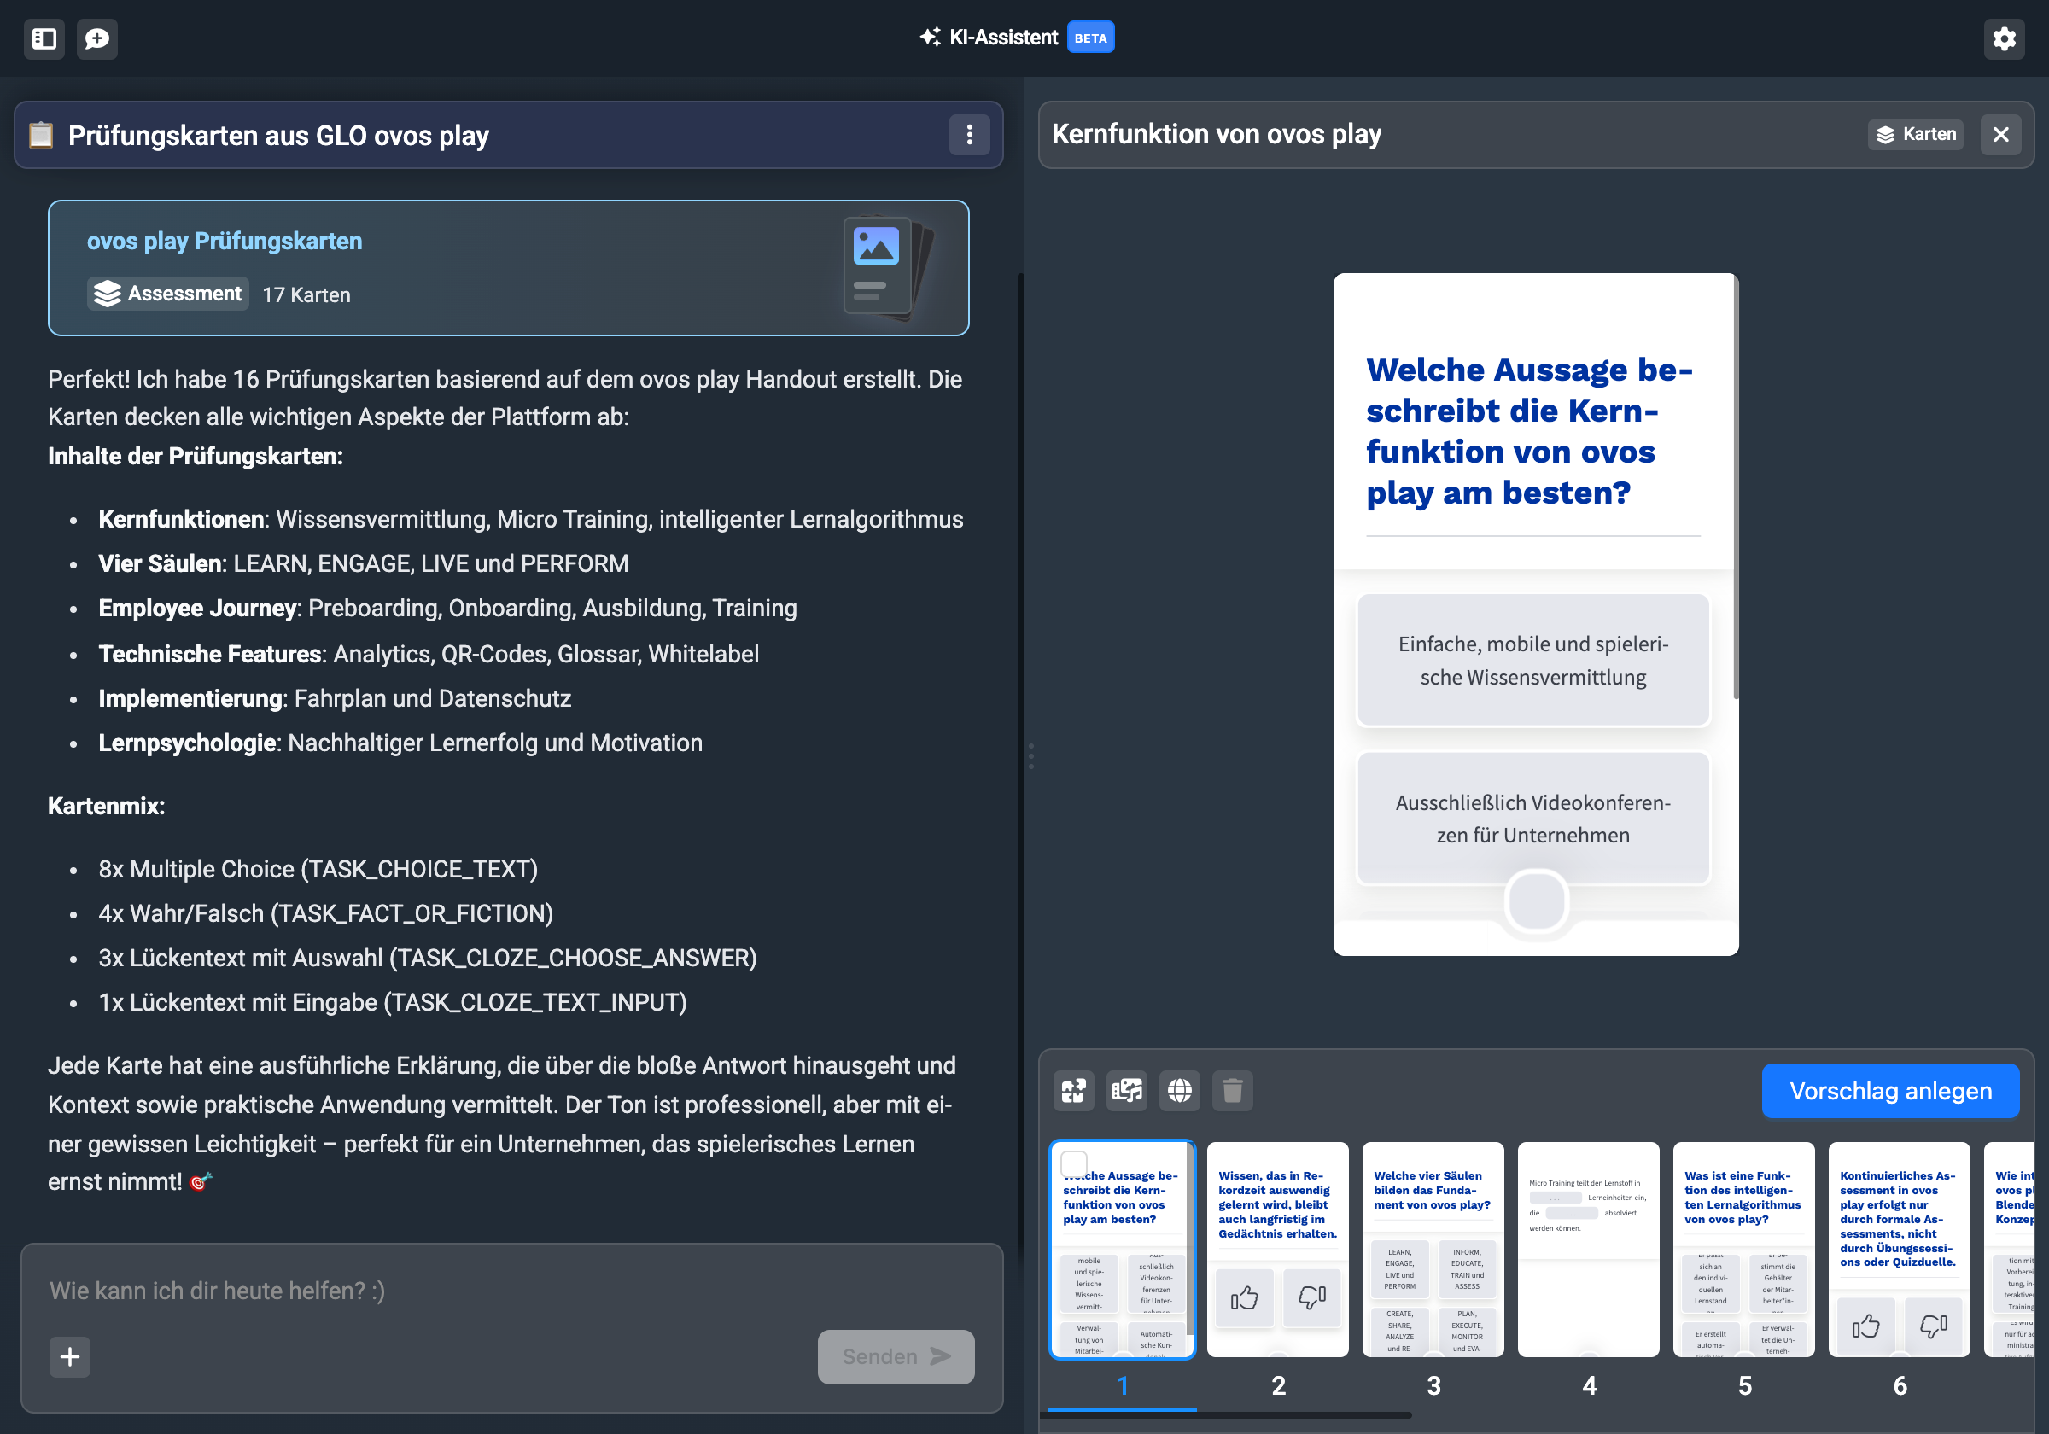Tick the checkbox on card thumbnail 1
This screenshot has height=1434, width=2049.
pyautogui.click(x=1073, y=1163)
